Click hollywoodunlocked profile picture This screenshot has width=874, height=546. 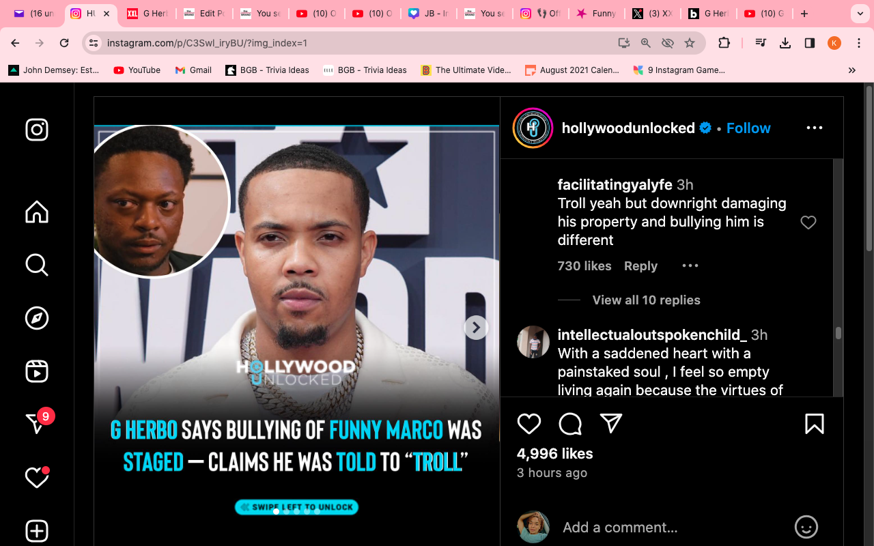pos(533,128)
